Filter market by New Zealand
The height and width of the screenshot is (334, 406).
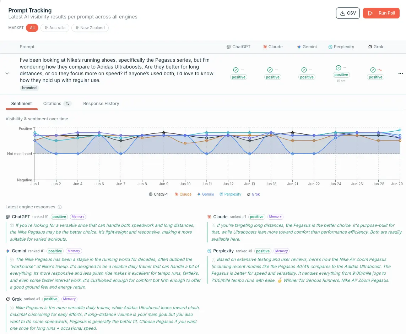click(90, 28)
